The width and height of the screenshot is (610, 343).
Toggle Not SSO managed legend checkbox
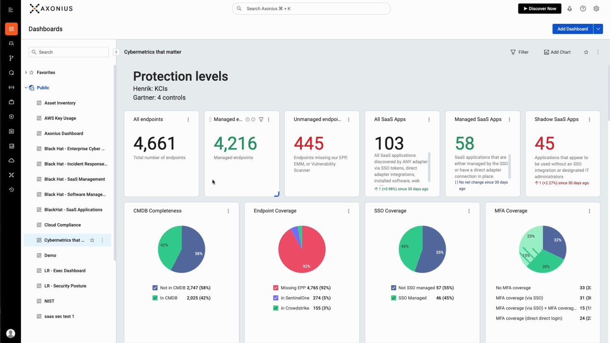click(x=394, y=288)
